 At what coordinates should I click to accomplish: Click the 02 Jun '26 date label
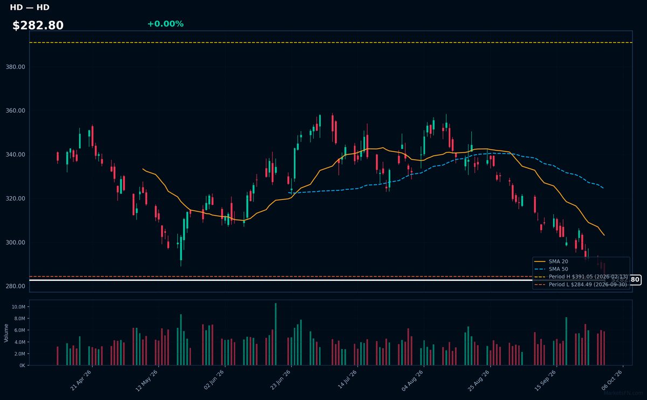click(214, 380)
